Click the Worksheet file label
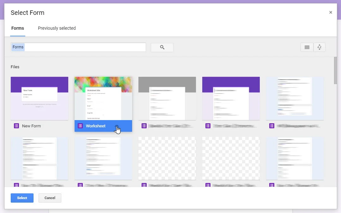 96,126
